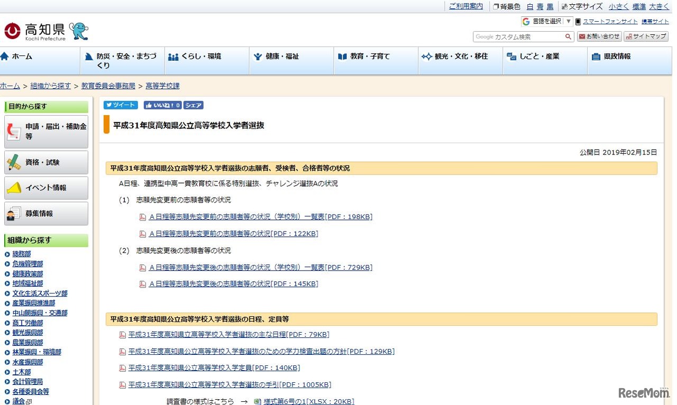
Task: Click the Facebook シェア button
Action: (x=193, y=105)
